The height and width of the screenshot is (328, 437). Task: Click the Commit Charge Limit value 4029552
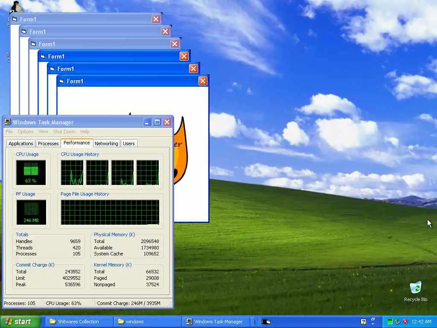(71, 278)
